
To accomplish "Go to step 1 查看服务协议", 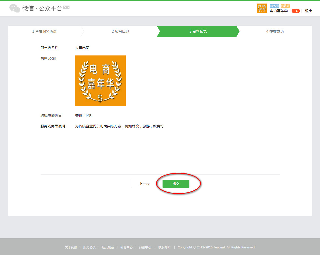I will click(x=44, y=31).
